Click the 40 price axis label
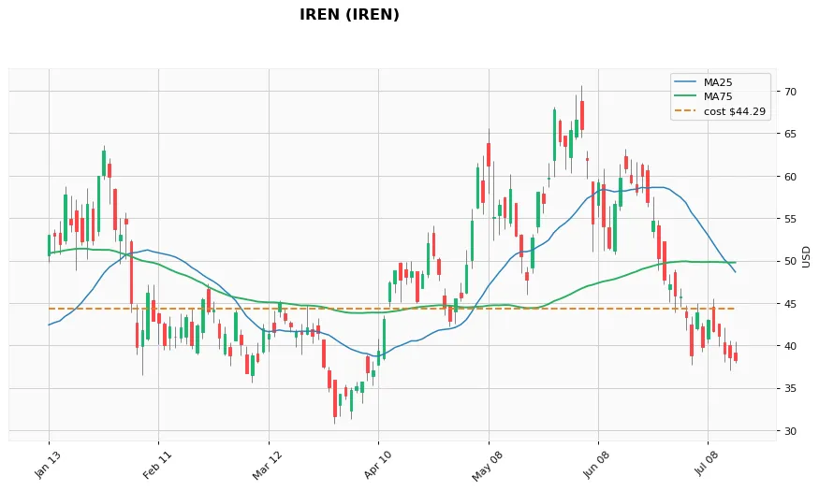 coord(790,346)
